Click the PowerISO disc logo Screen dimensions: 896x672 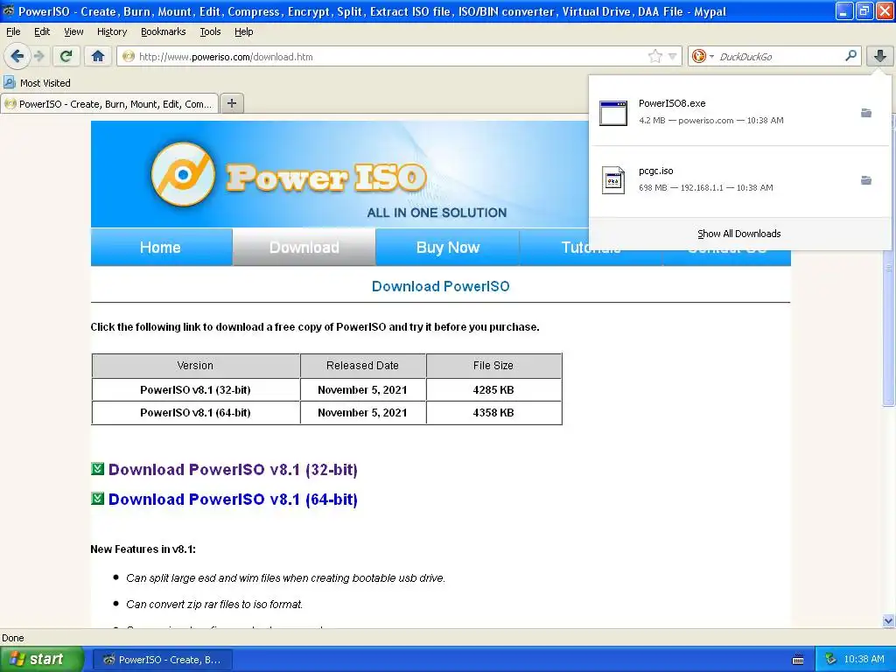(183, 174)
